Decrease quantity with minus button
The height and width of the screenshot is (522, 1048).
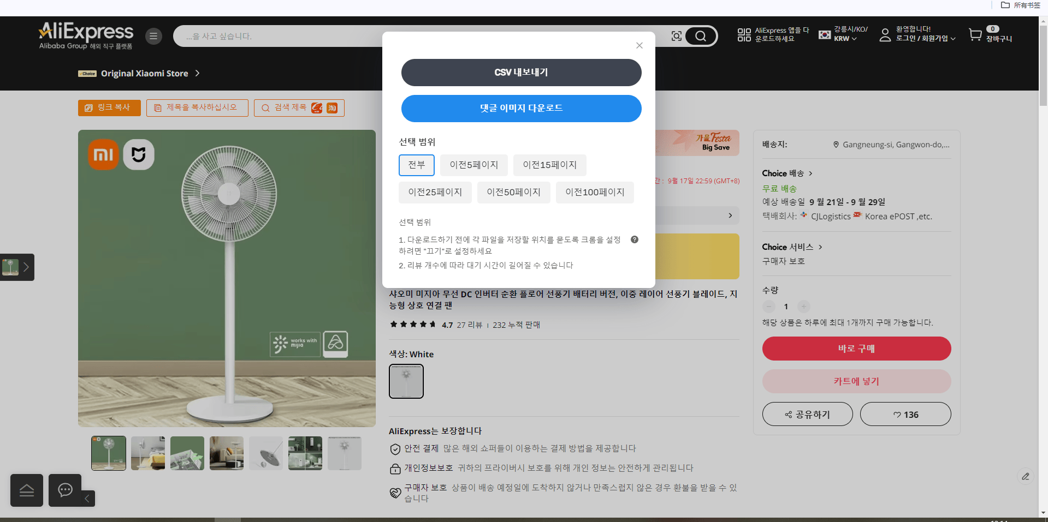(x=769, y=307)
